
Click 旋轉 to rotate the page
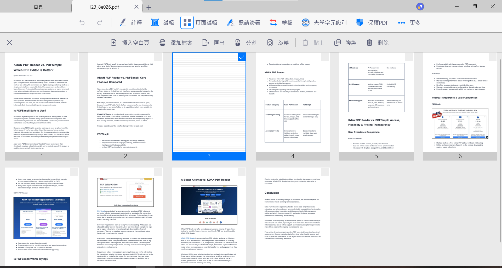coord(278,43)
